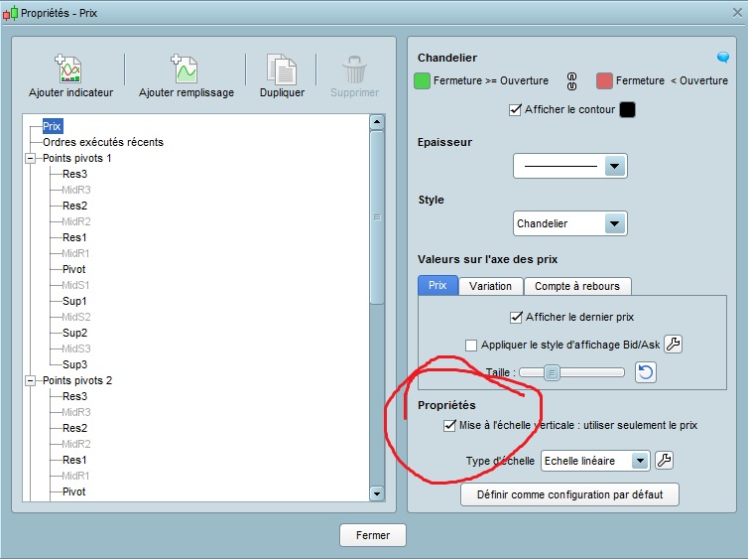Select MidS3 under Points pivots 1
The image size is (748, 559).
pyautogui.click(x=76, y=349)
